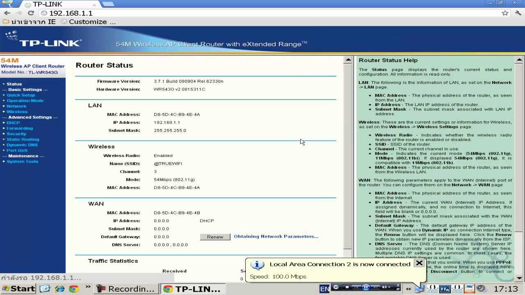Go back with the browser back arrow
Viewport: 525px width, 295px height.
[7, 13]
